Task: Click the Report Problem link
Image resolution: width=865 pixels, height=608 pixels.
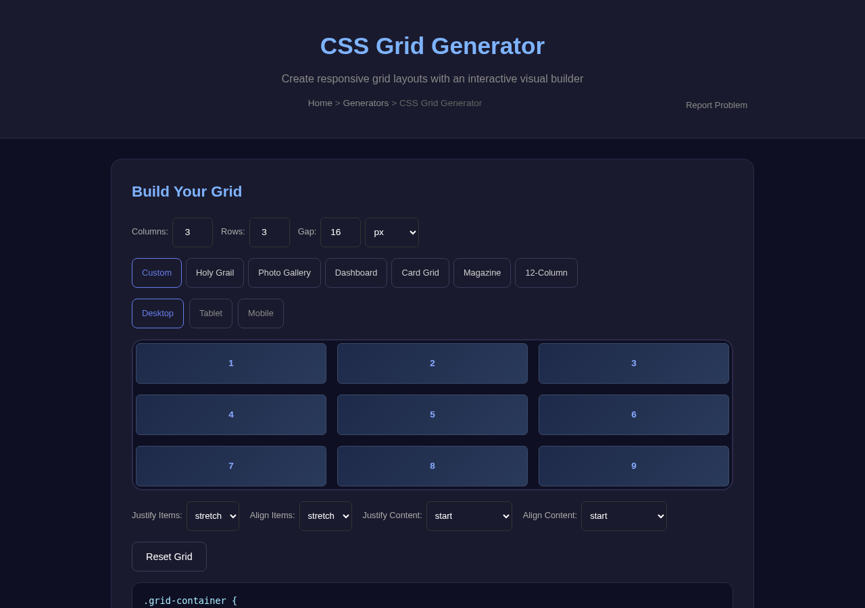Action: click(x=716, y=105)
